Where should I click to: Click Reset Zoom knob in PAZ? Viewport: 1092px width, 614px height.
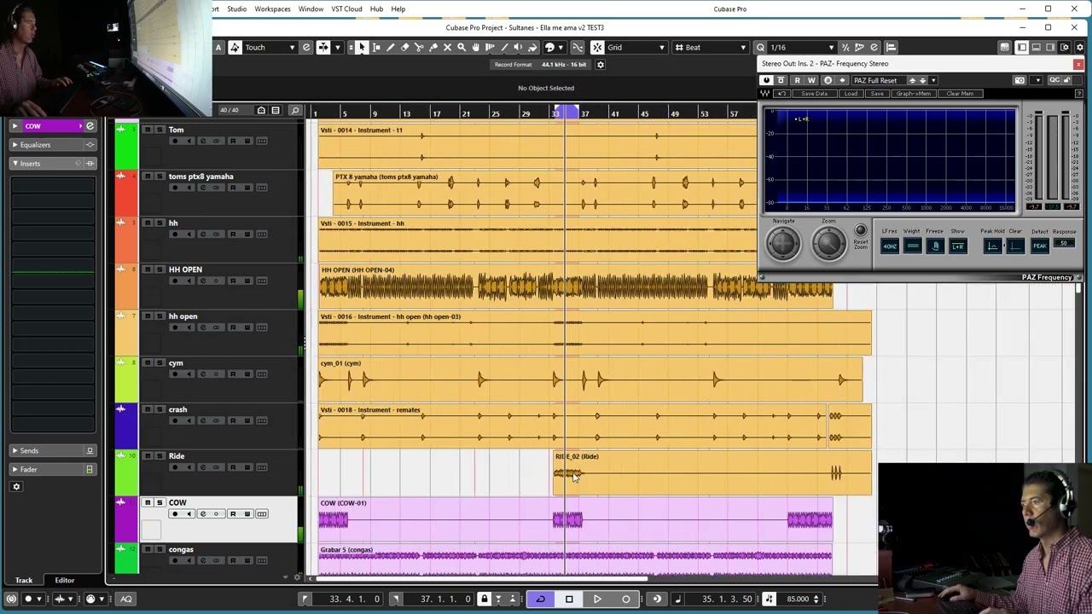(x=860, y=231)
